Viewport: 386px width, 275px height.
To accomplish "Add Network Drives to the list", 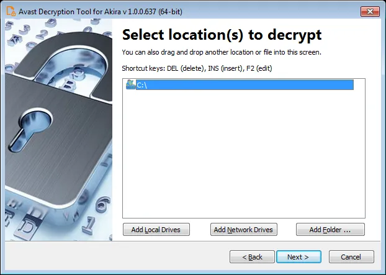I will [243, 230].
